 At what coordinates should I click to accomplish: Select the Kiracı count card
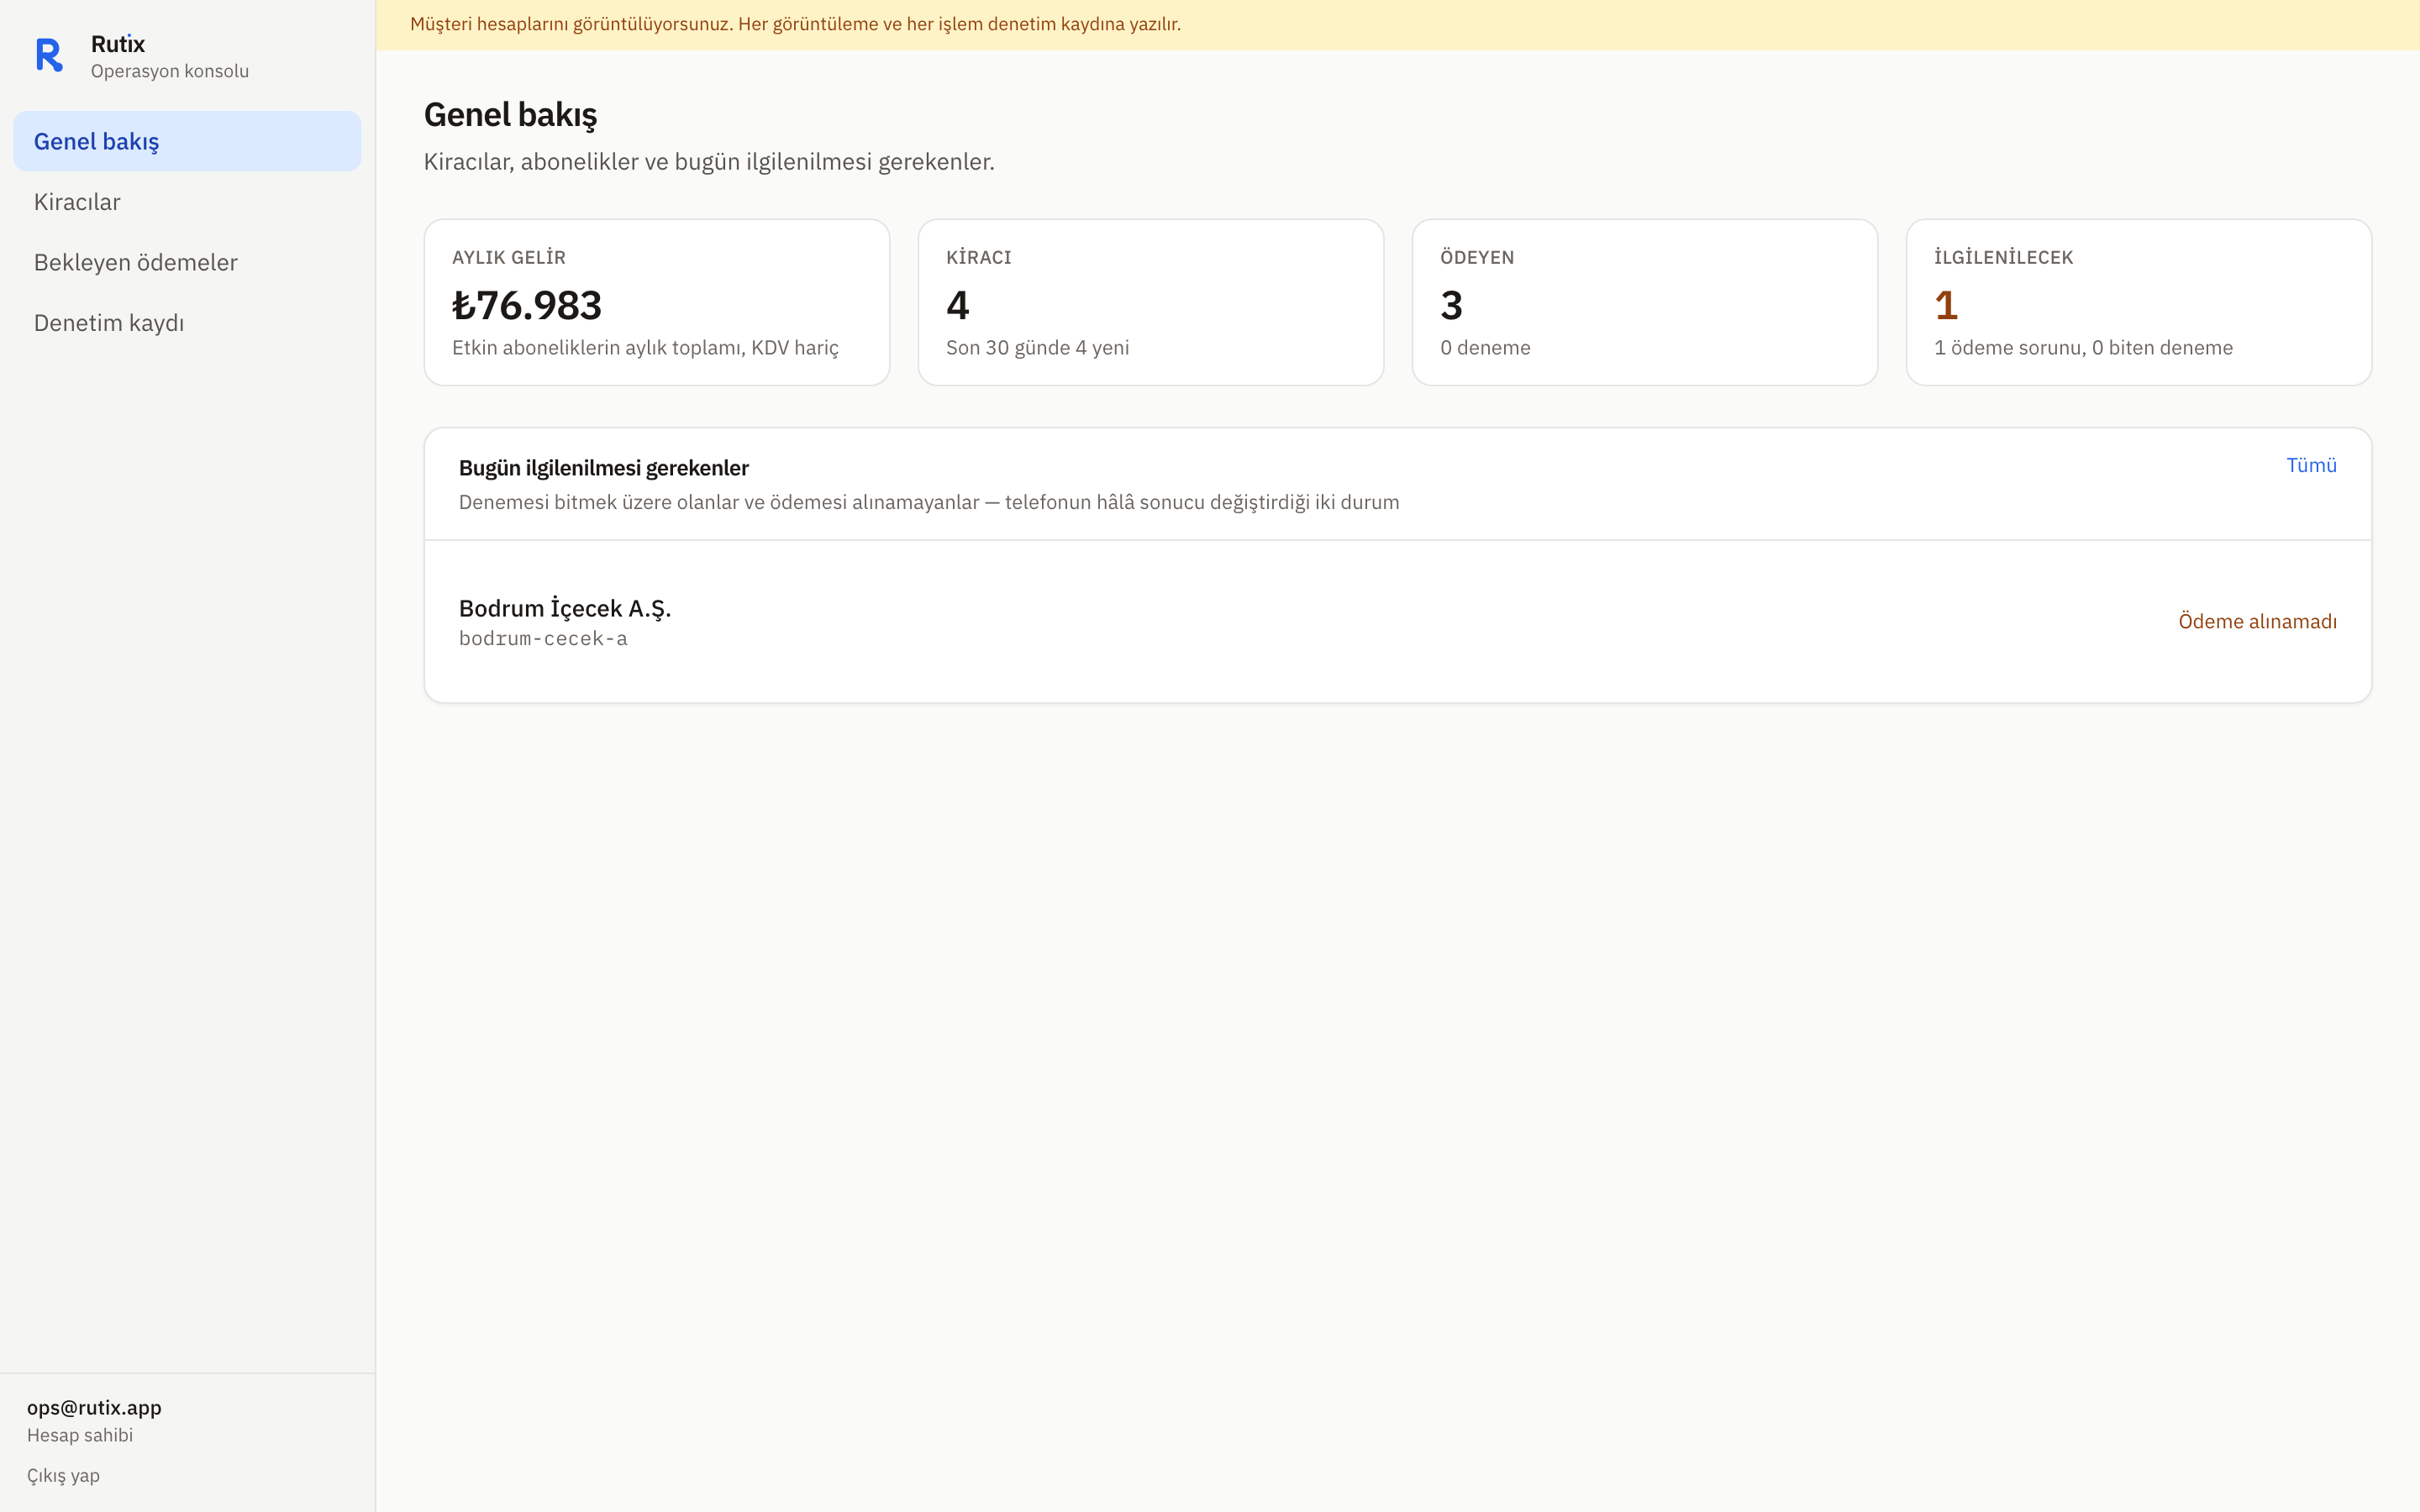(1151, 302)
